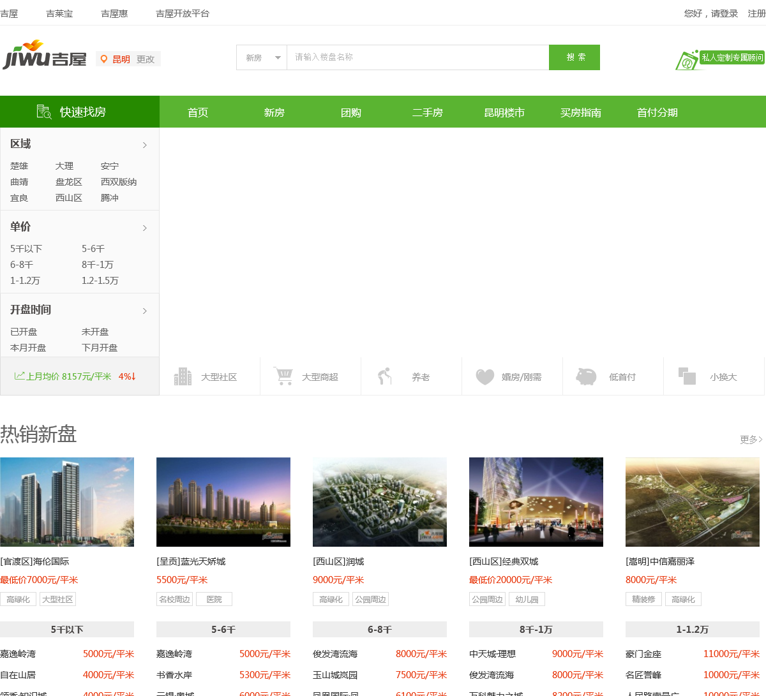Open the 新房 nav tab
The height and width of the screenshot is (696, 766).
(x=274, y=112)
